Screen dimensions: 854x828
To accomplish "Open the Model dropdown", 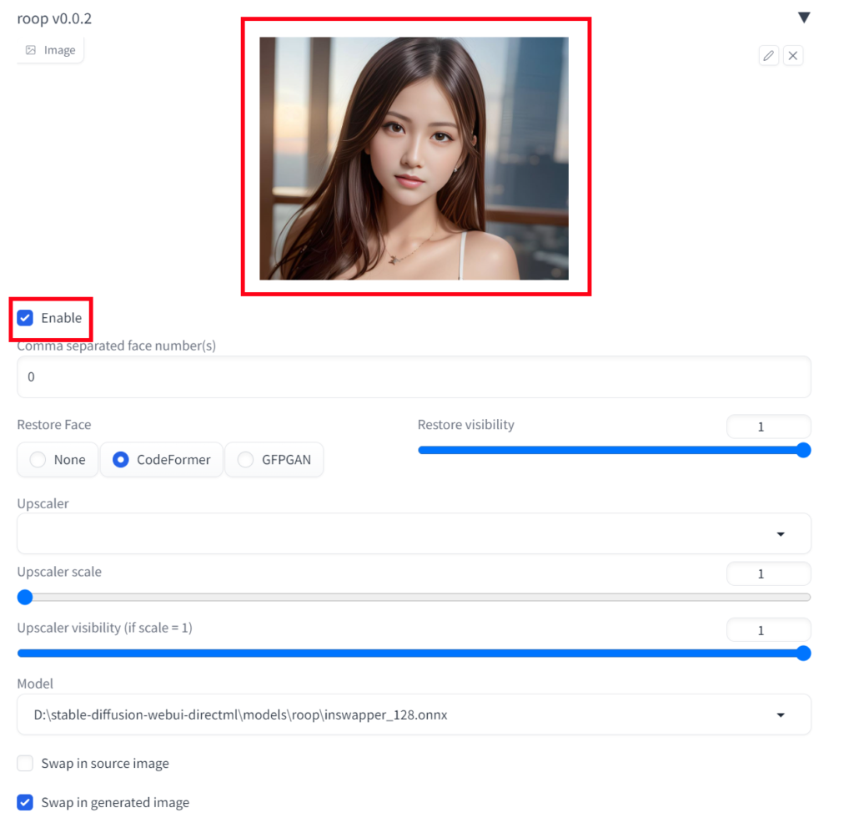I will coord(414,714).
